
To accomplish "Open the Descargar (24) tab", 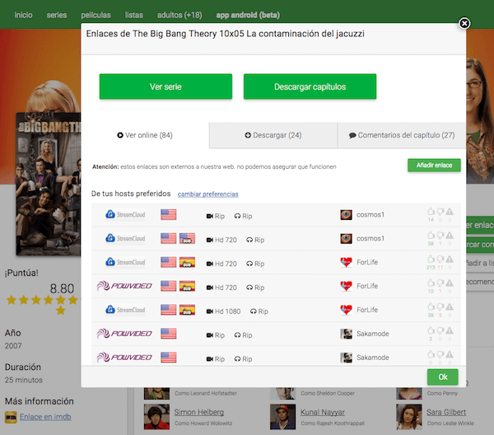I will (x=273, y=135).
